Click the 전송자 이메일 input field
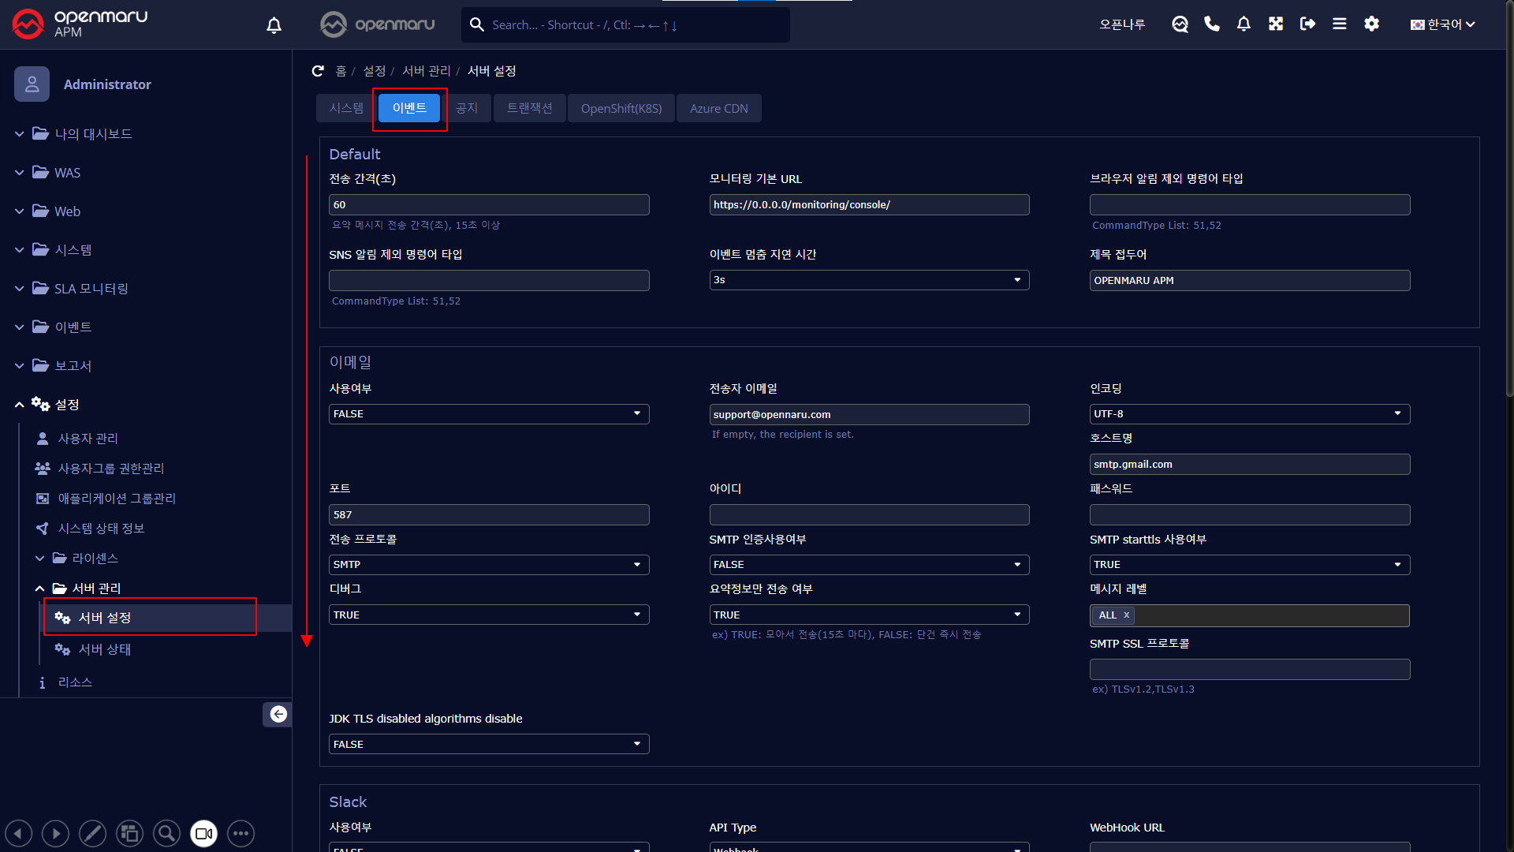 [x=868, y=415]
